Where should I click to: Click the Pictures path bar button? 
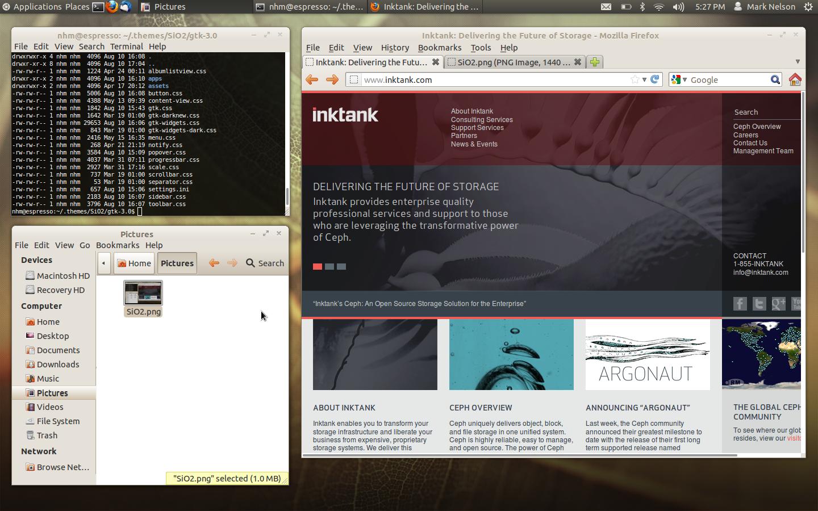click(177, 263)
